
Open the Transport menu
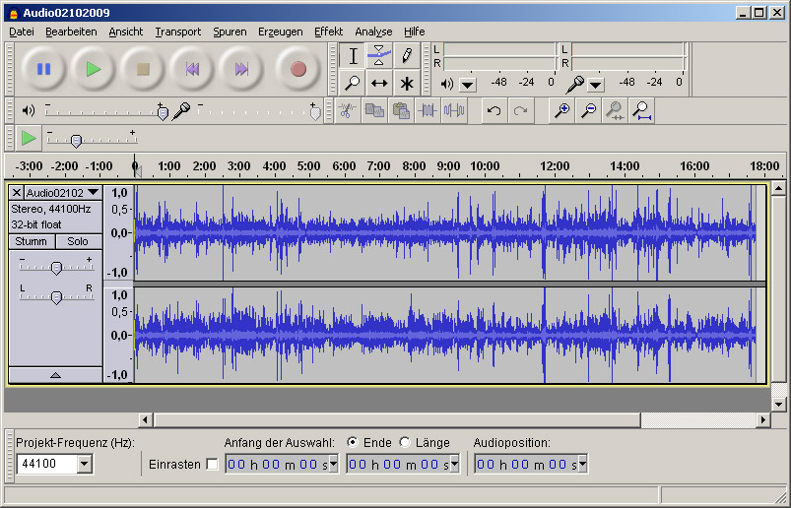[178, 32]
